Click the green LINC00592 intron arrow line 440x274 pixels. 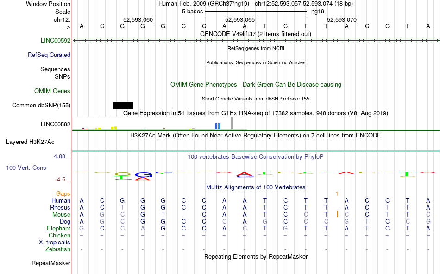pyautogui.click(x=256, y=41)
